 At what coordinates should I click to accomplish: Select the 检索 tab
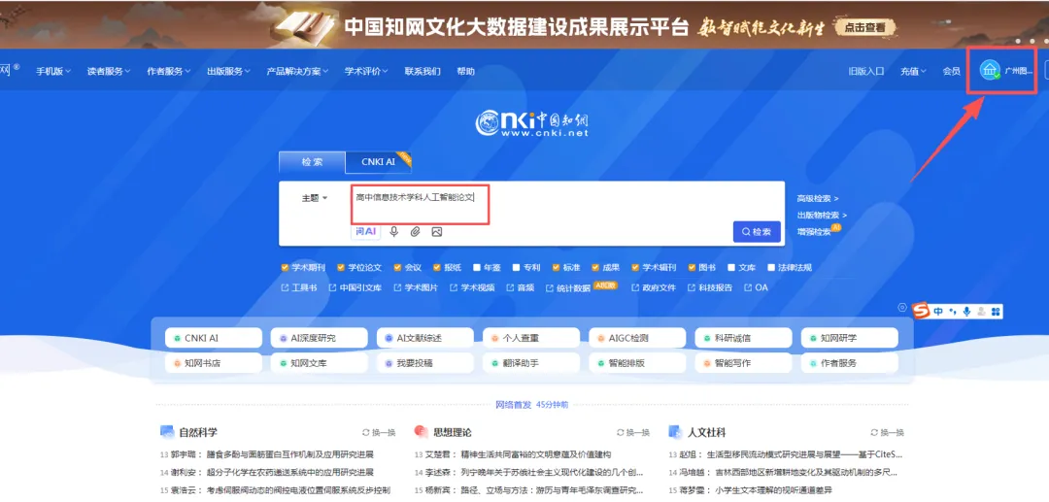point(313,162)
